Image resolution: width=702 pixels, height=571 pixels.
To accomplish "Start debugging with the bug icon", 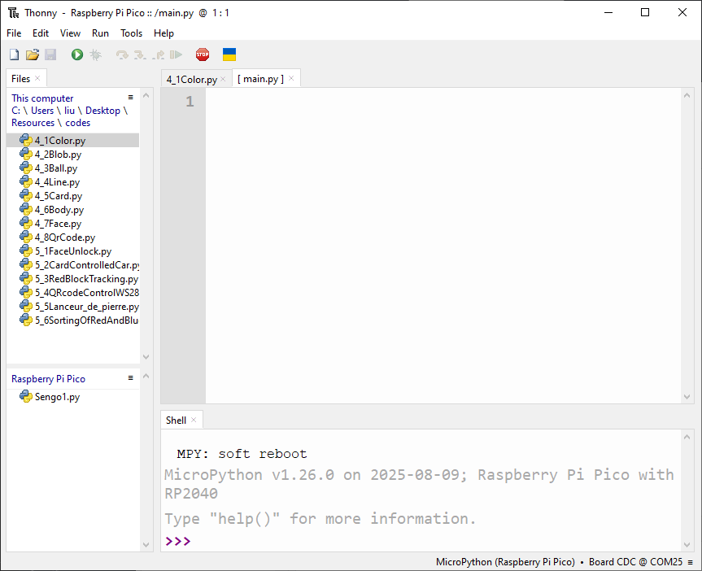I will click(95, 54).
